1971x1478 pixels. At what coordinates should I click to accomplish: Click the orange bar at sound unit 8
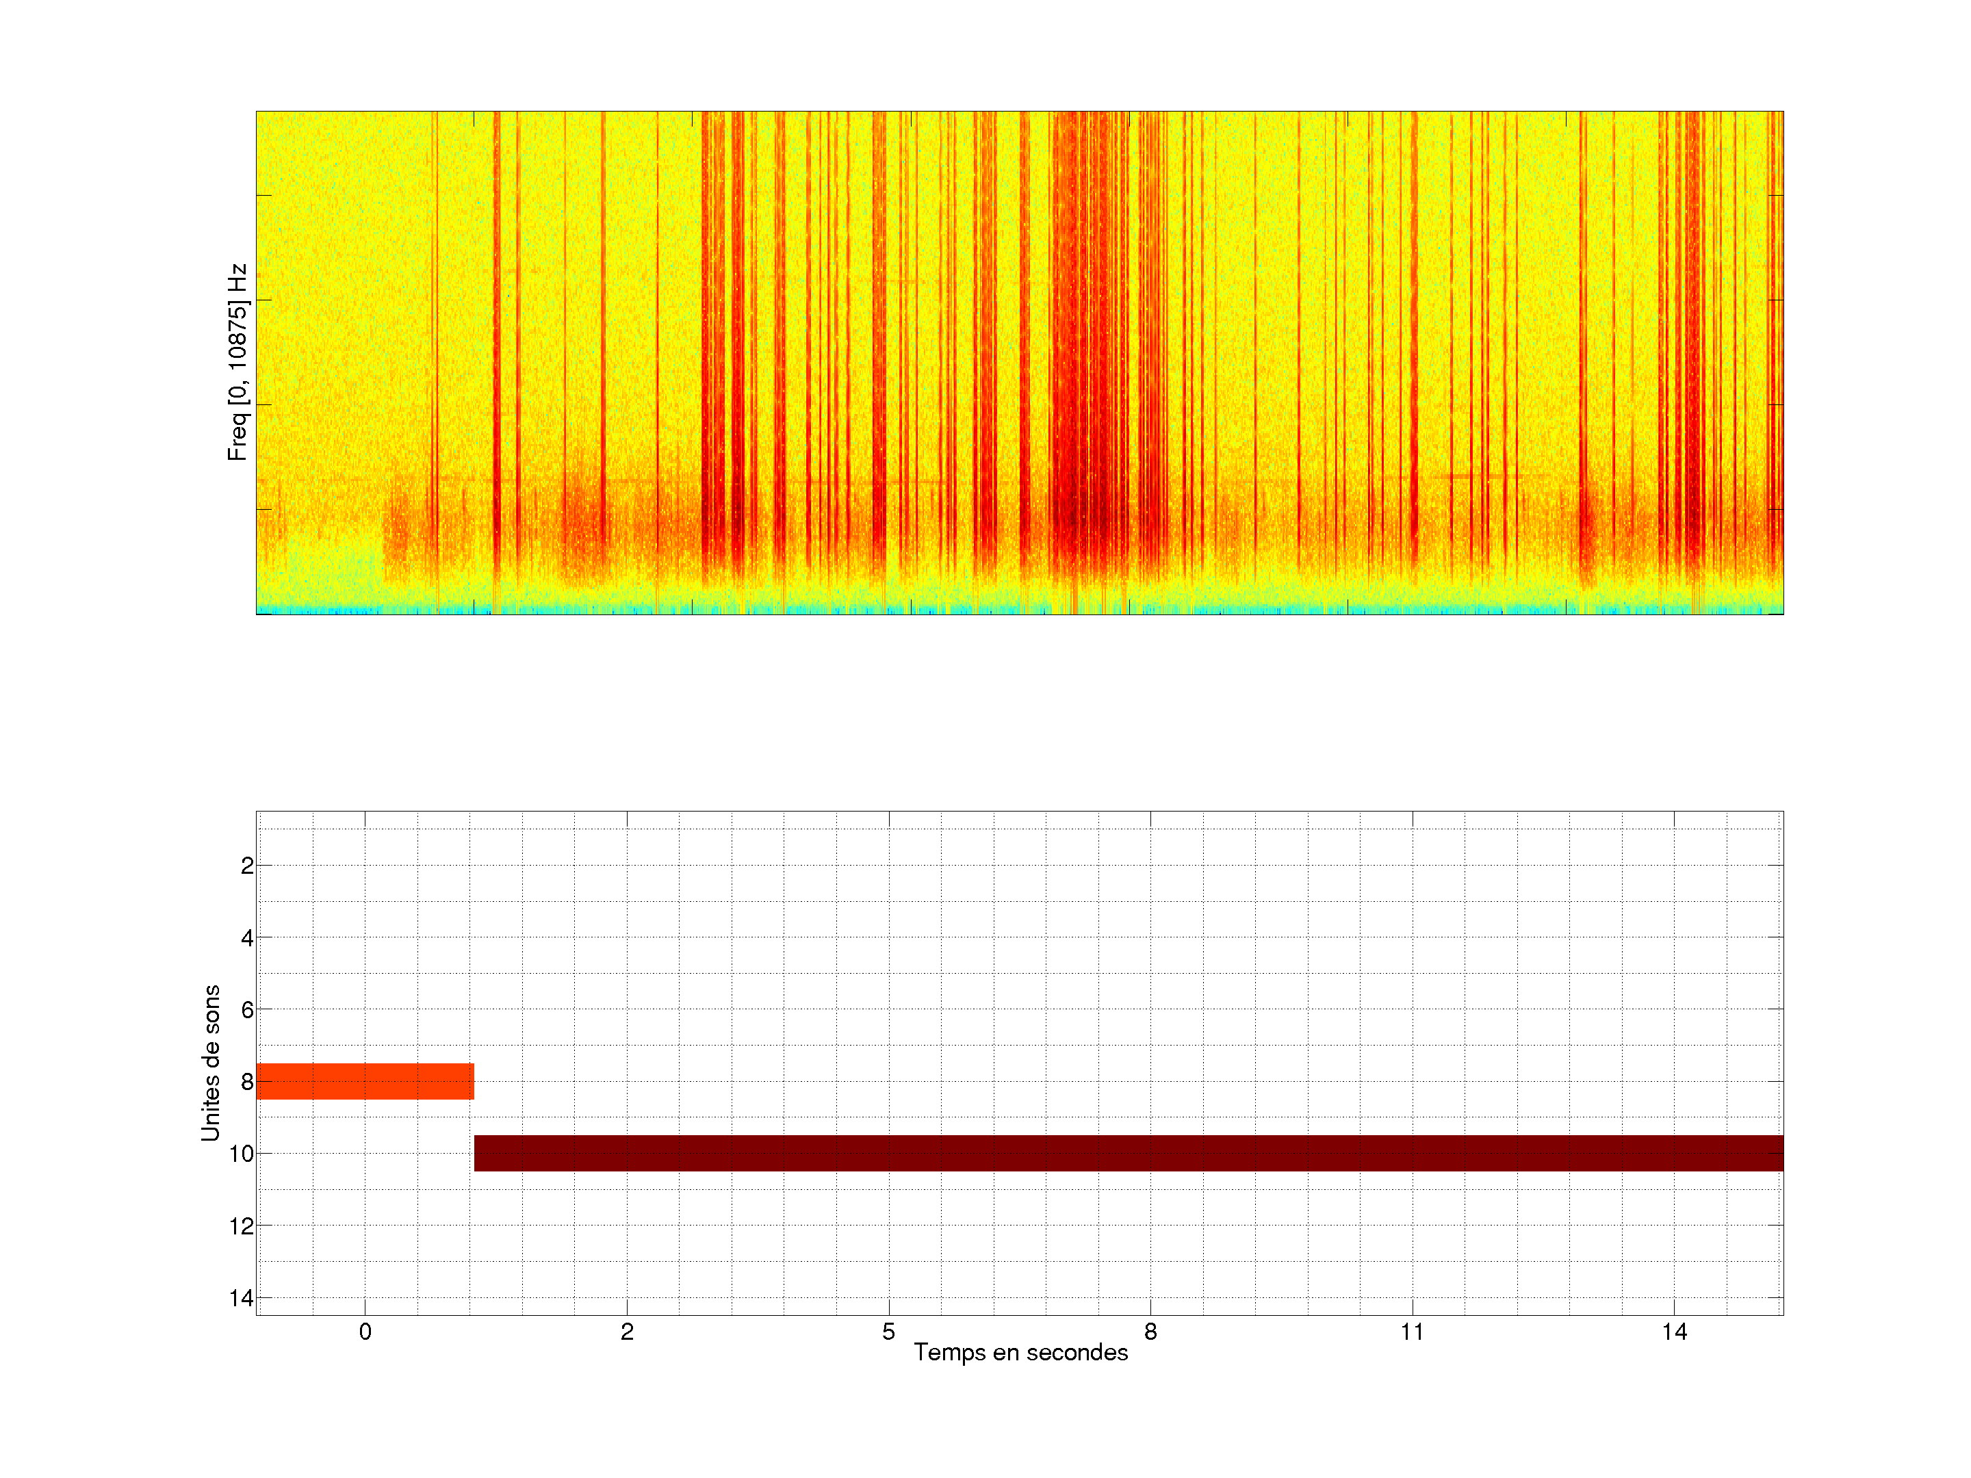(365, 1080)
